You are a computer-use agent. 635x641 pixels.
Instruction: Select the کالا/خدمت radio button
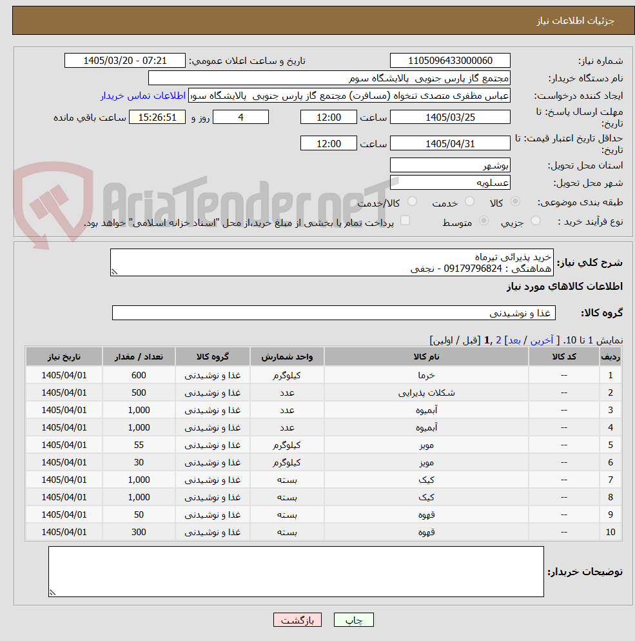pyautogui.click(x=413, y=201)
